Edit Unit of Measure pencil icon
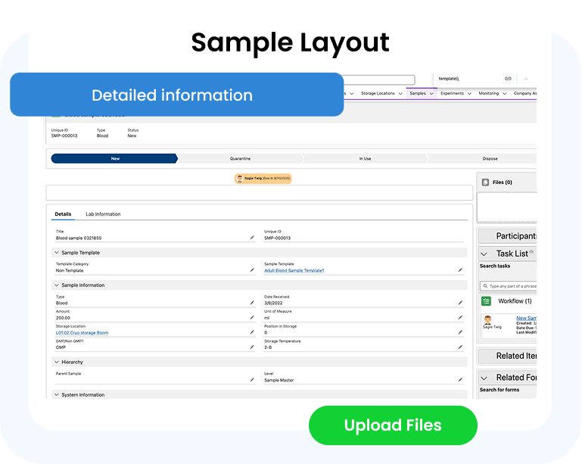The height and width of the screenshot is (464, 582). pos(460,318)
